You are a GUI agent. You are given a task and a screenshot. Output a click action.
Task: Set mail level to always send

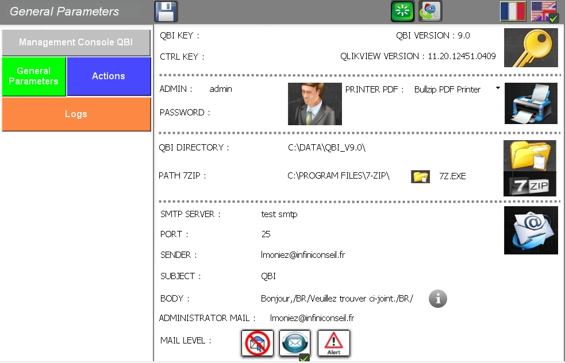295,343
